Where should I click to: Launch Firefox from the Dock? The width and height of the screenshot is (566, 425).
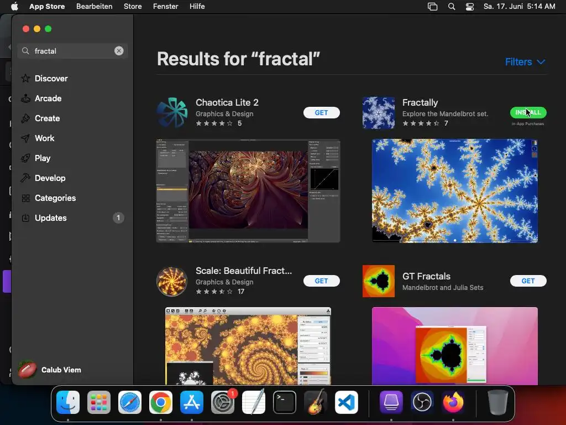[x=453, y=402]
